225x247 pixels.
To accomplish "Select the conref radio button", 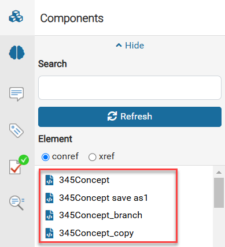I will coord(46,157).
